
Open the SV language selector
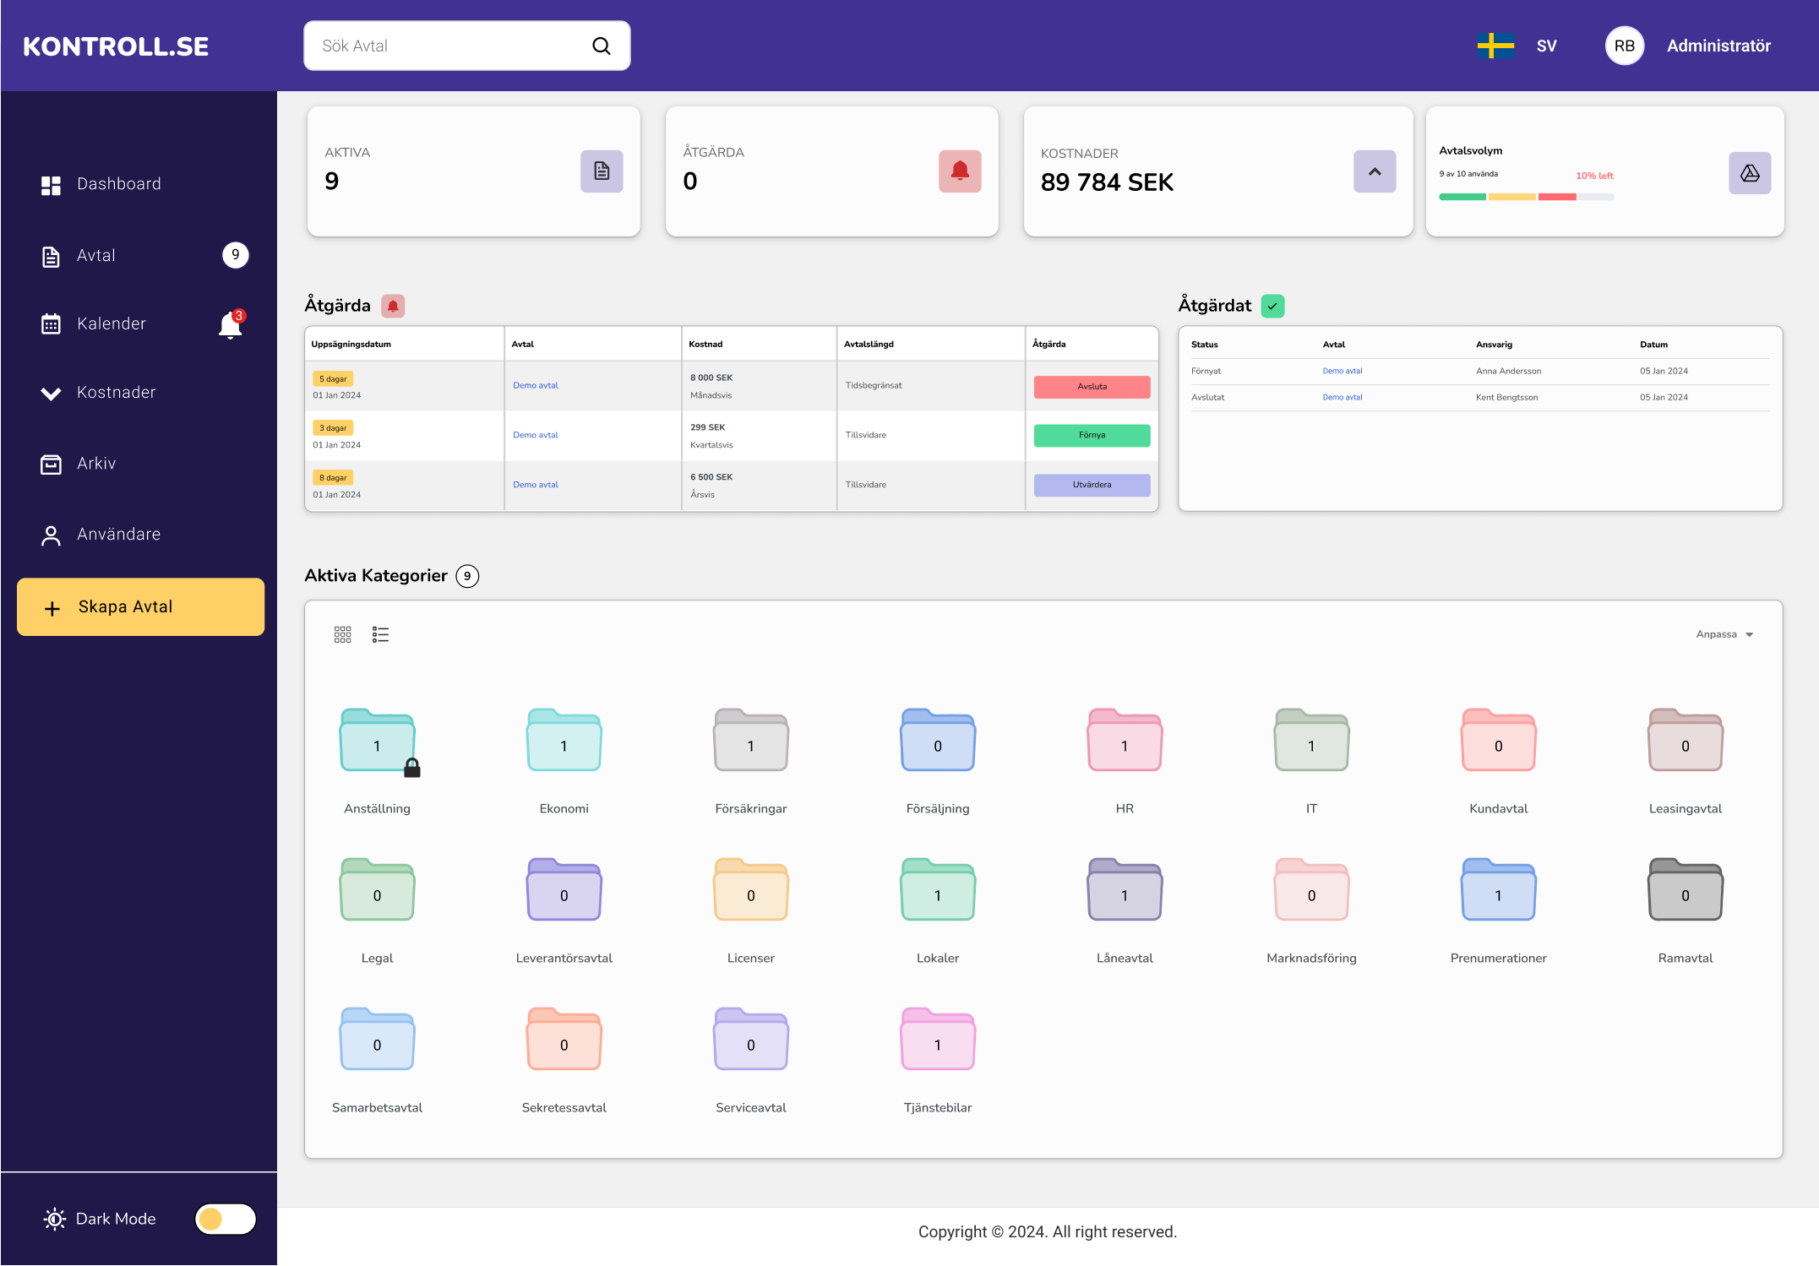[1545, 46]
